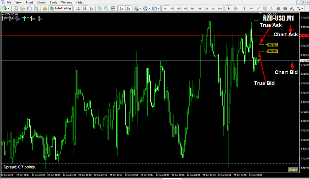Switch chart to line chart style
This screenshot has height=179, width=309.
pyautogui.click(x=92, y=8)
